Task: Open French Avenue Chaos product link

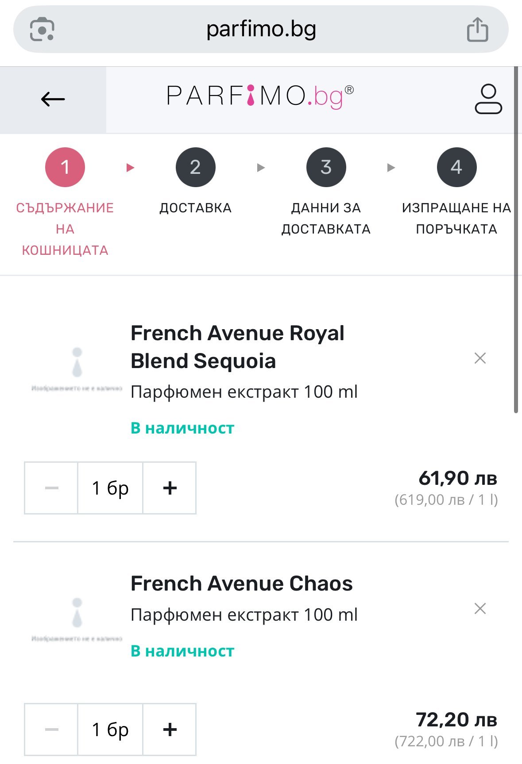Action: (241, 584)
